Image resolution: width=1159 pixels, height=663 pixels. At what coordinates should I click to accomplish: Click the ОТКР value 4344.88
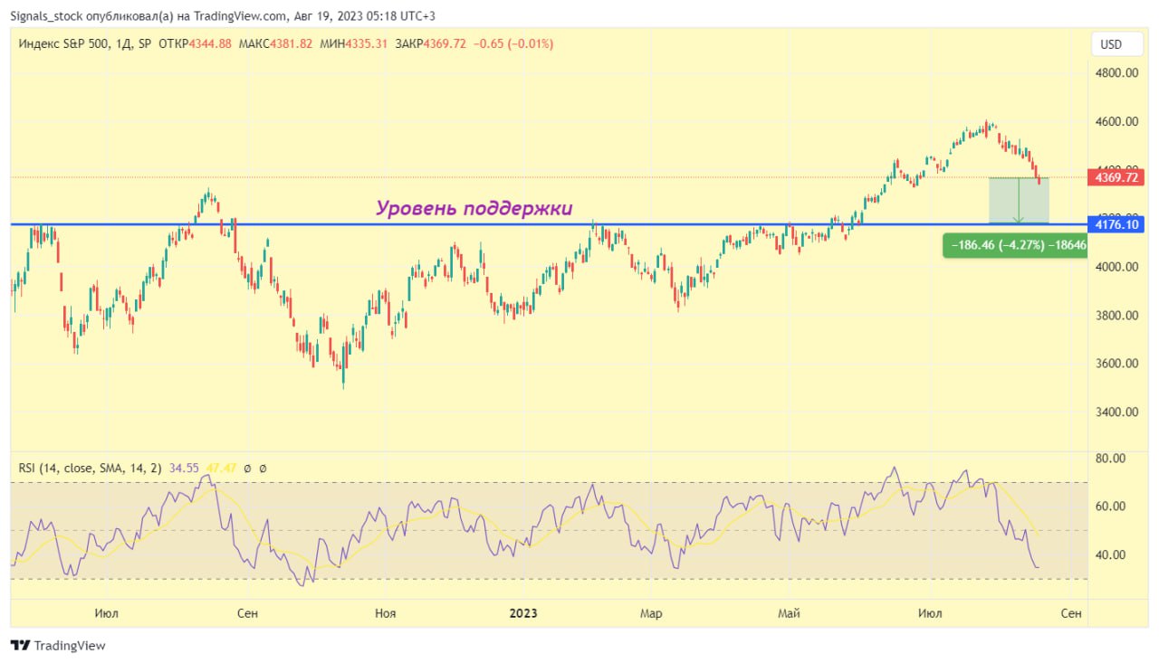[x=210, y=44]
